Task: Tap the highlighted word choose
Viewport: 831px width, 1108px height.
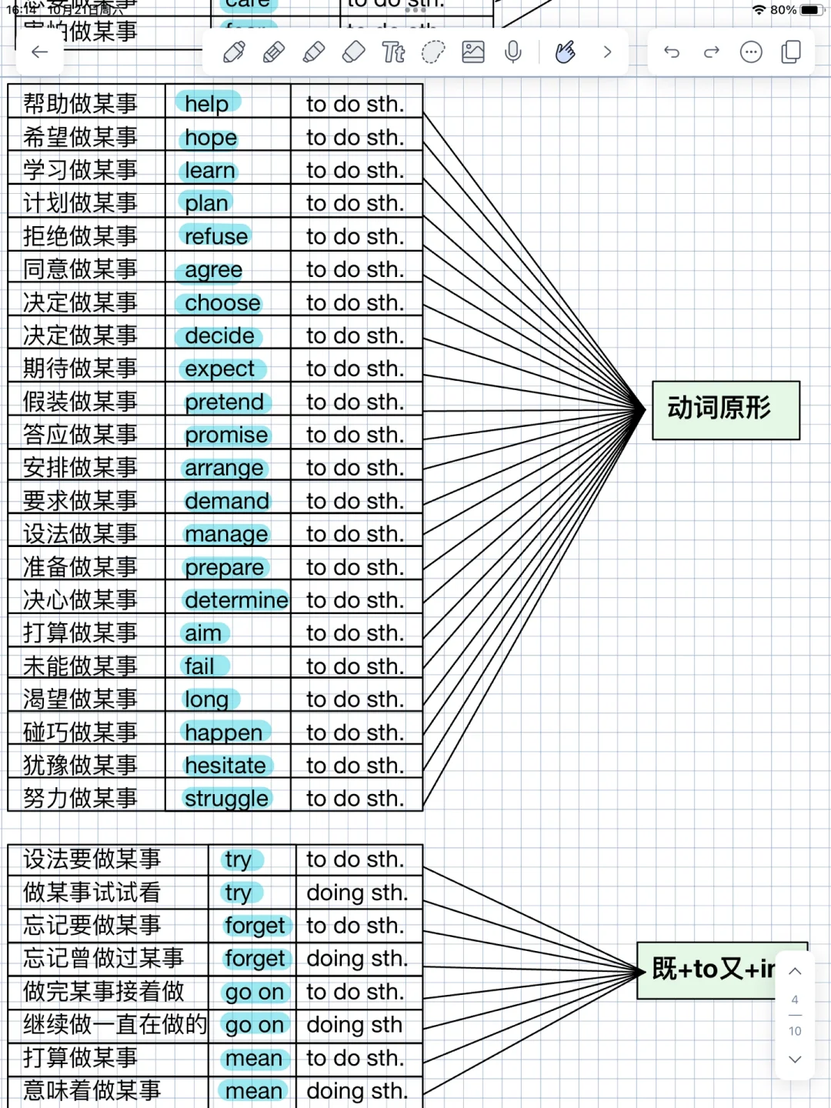Action: pyautogui.click(x=222, y=302)
